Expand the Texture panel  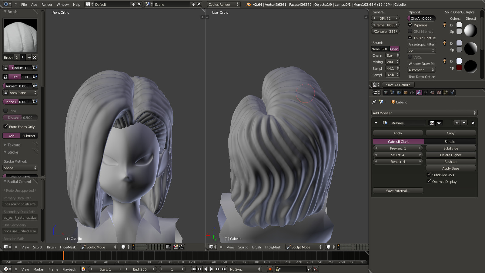click(14, 145)
